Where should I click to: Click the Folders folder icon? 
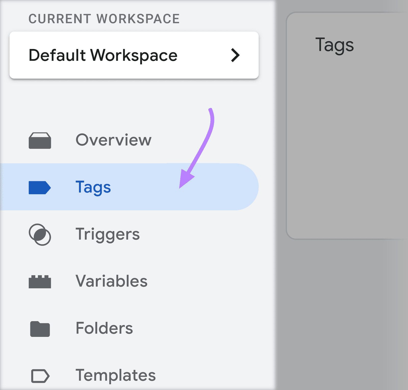[x=40, y=329]
